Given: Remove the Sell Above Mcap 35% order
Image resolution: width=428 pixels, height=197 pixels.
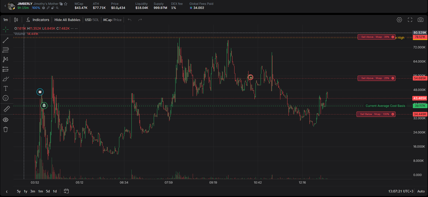Looking at the screenshot, I should (393, 37).
